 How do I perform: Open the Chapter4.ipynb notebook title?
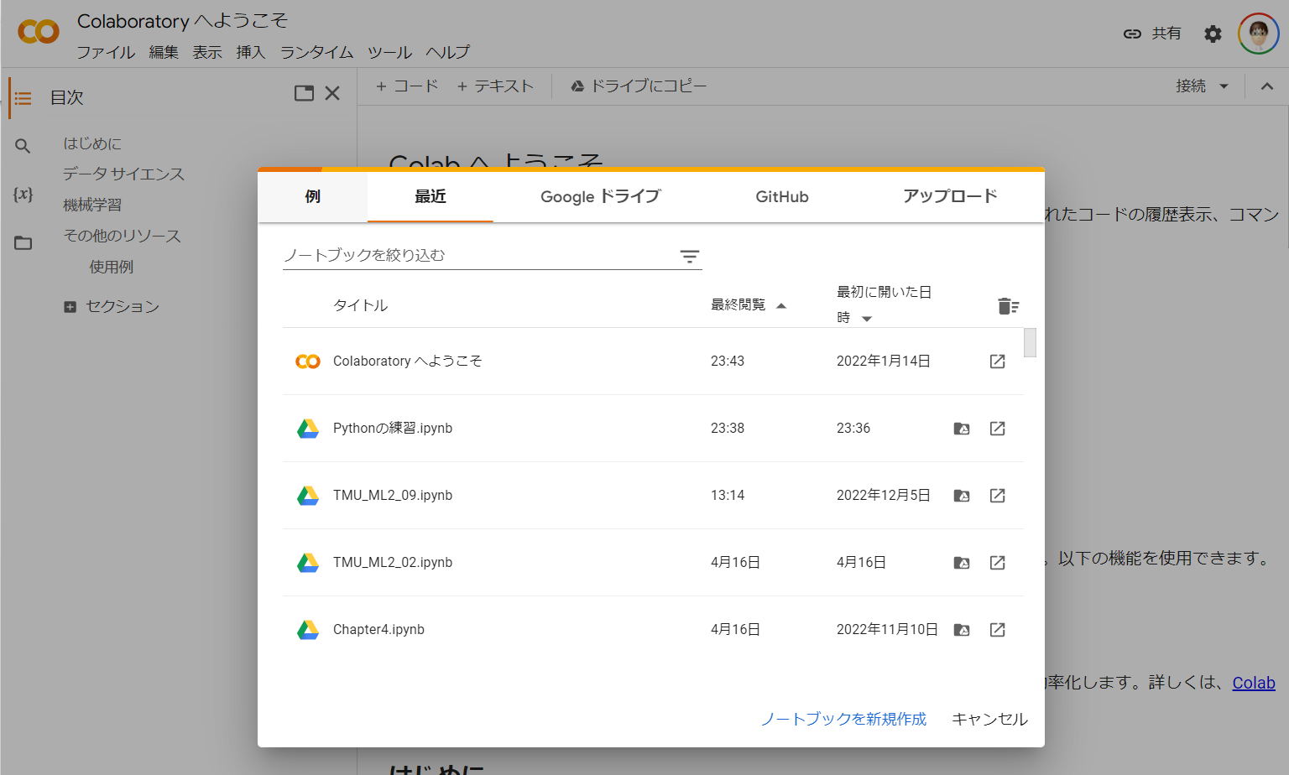coord(378,630)
